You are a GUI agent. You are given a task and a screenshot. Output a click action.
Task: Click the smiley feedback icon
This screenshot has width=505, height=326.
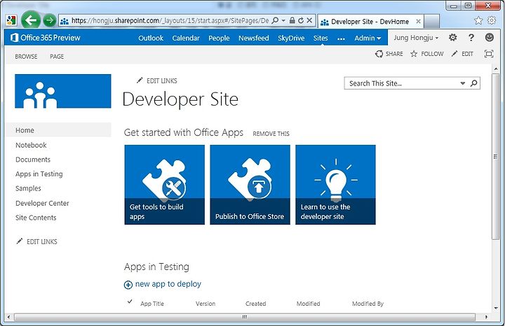490,37
